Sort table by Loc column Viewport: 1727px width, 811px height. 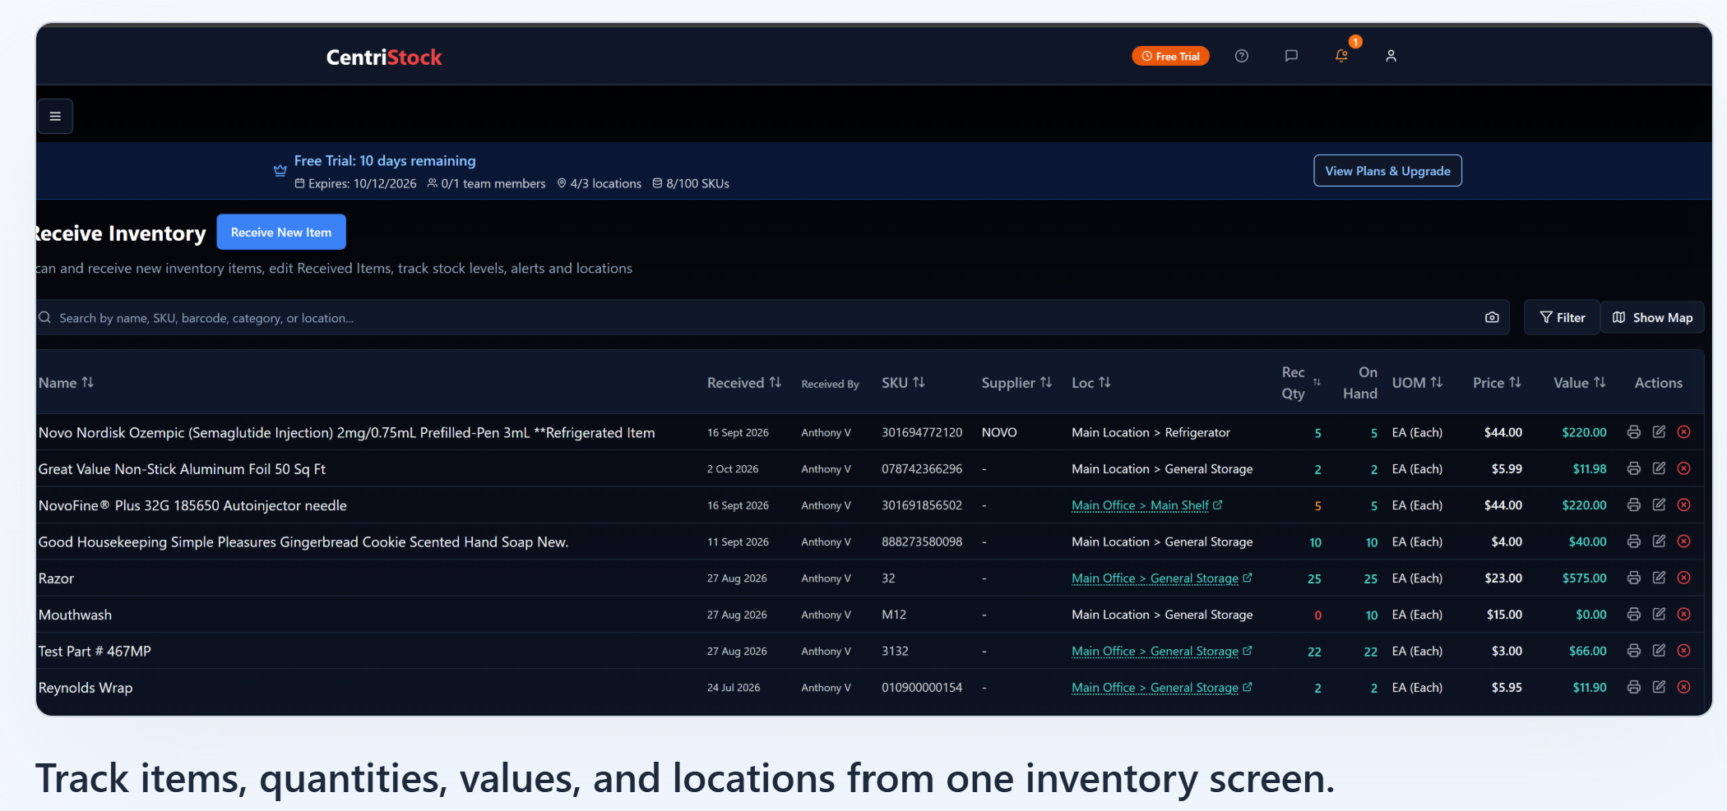pos(1091,383)
